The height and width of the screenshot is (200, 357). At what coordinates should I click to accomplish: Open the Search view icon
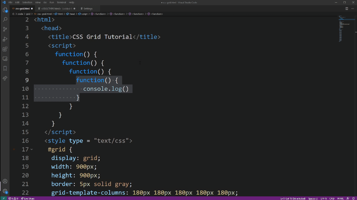click(x=5, y=19)
